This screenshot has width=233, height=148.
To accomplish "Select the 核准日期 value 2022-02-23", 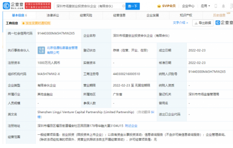I will point(197,63).
